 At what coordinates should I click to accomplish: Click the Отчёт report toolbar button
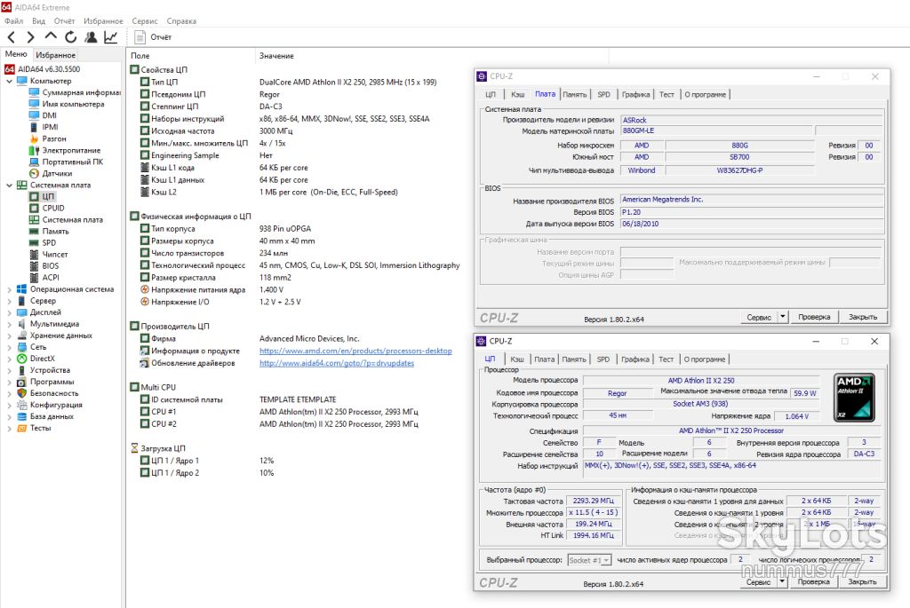point(153,37)
